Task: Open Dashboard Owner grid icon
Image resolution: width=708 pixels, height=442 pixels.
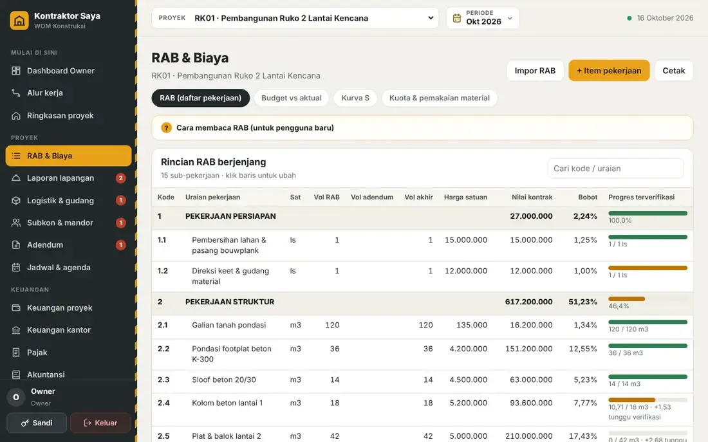Action: pyautogui.click(x=16, y=71)
